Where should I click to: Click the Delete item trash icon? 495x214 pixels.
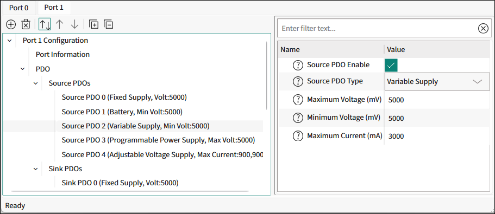pos(26,24)
